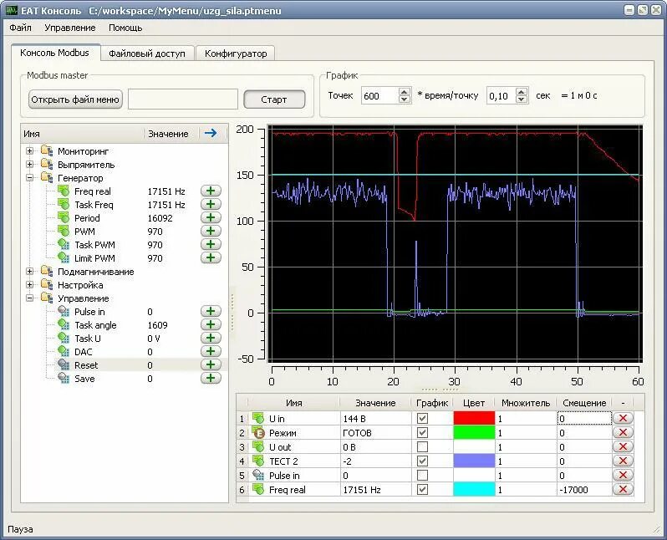Click plus icon next to Reset
This screenshot has height=540, width=667.
click(211, 364)
